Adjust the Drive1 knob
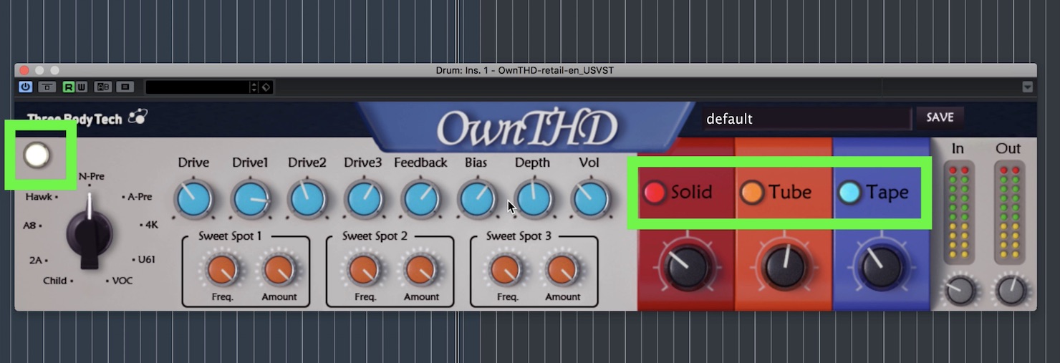This screenshot has height=363, width=1060. tap(251, 199)
